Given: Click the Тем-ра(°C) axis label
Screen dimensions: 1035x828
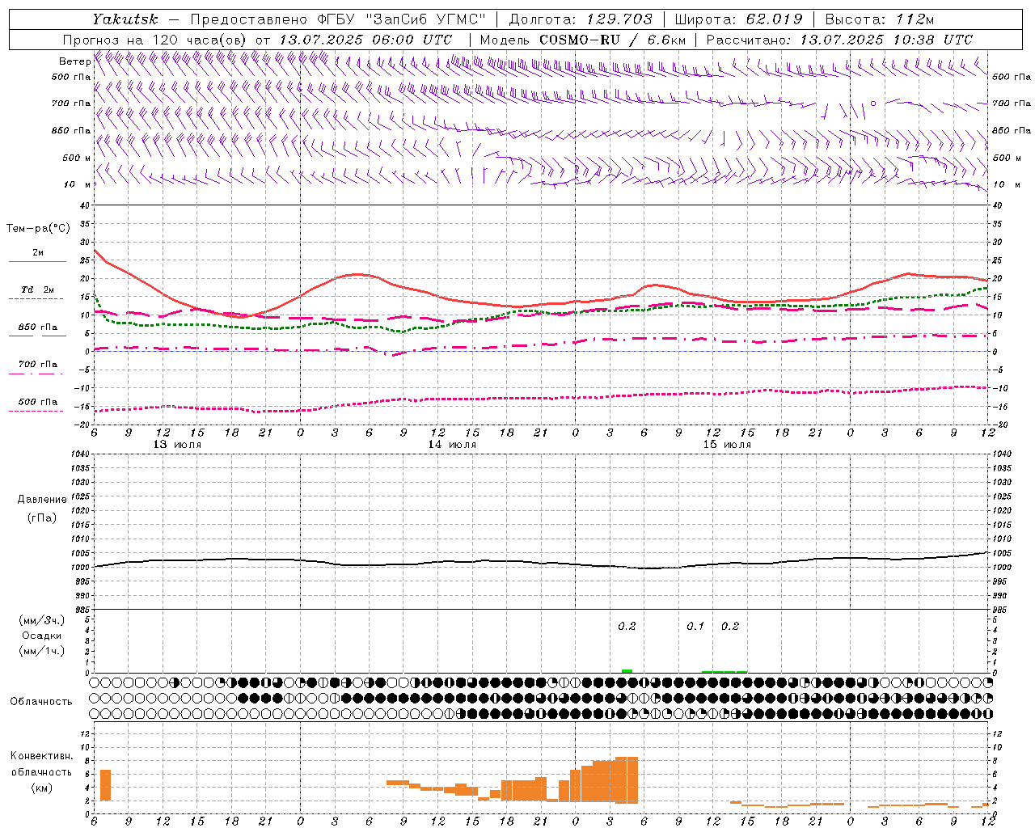Looking at the screenshot, I should (38, 229).
